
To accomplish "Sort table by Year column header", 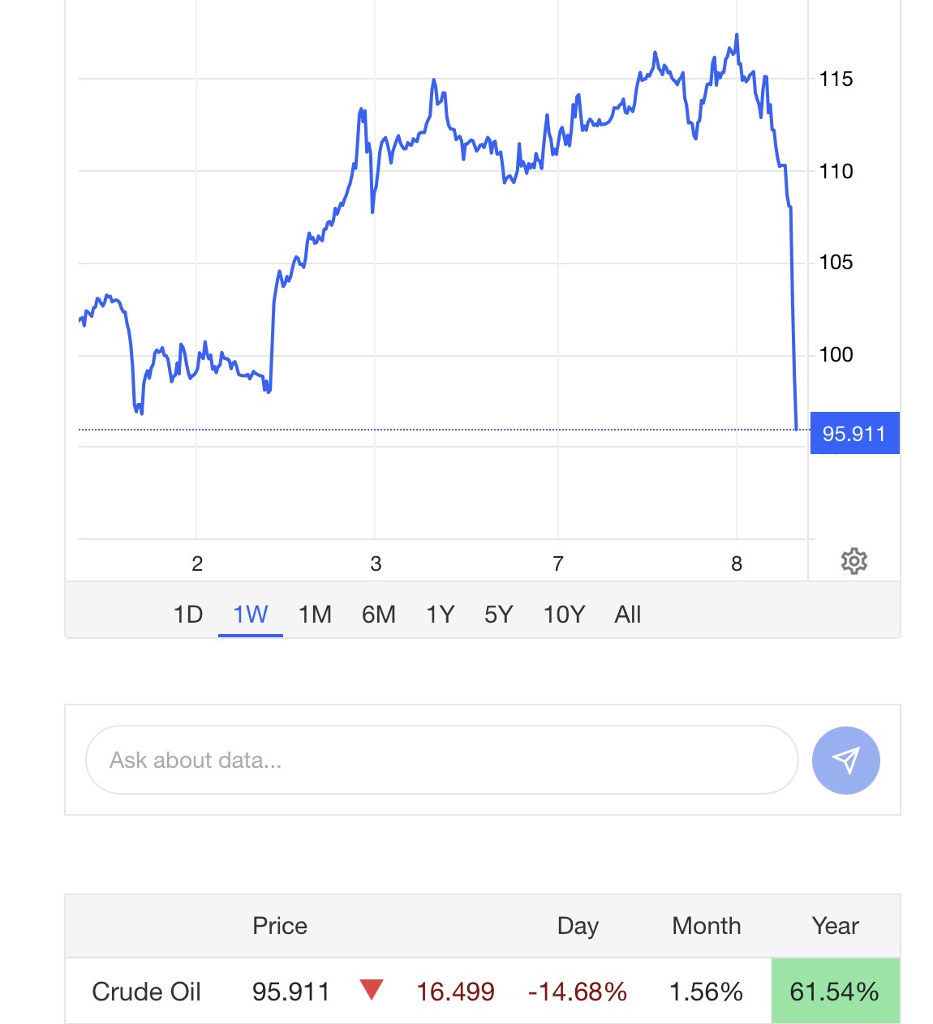I will pos(836,926).
